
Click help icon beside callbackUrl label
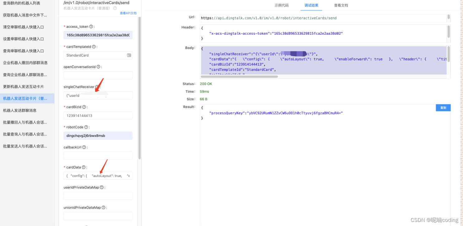click(84, 147)
